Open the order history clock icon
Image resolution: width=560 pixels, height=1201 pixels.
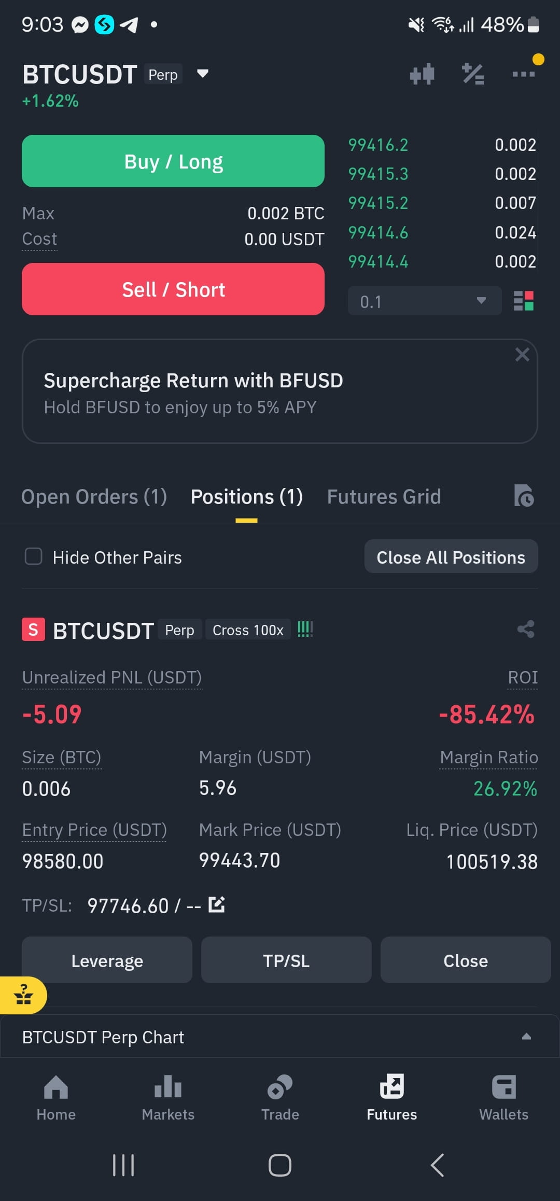pyautogui.click(x=524, y=496)
